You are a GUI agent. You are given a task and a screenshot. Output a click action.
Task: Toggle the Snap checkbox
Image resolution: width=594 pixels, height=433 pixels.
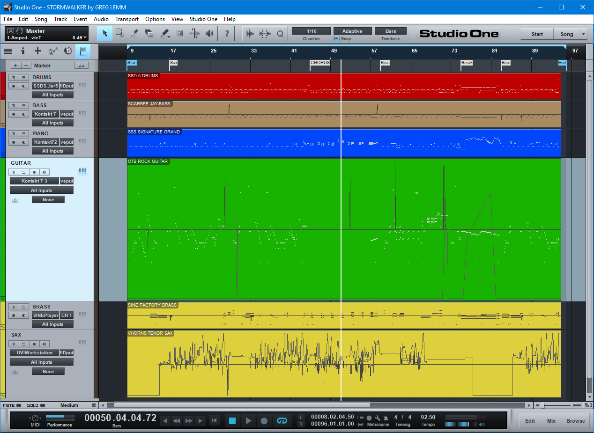click(336, 39)
